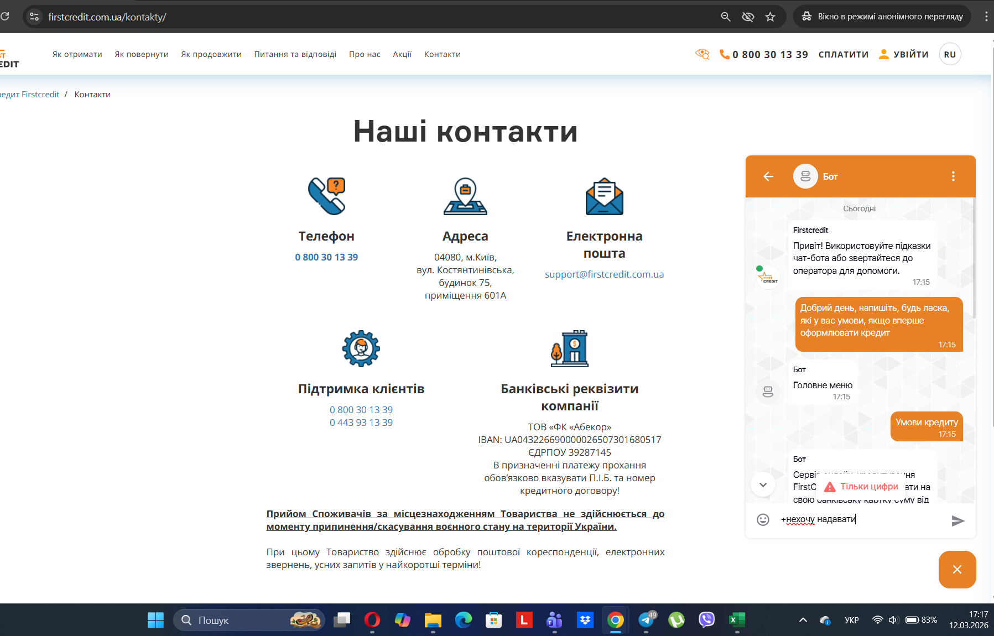Open the "Контакти" menu item
994x636 pixels.
443,54
